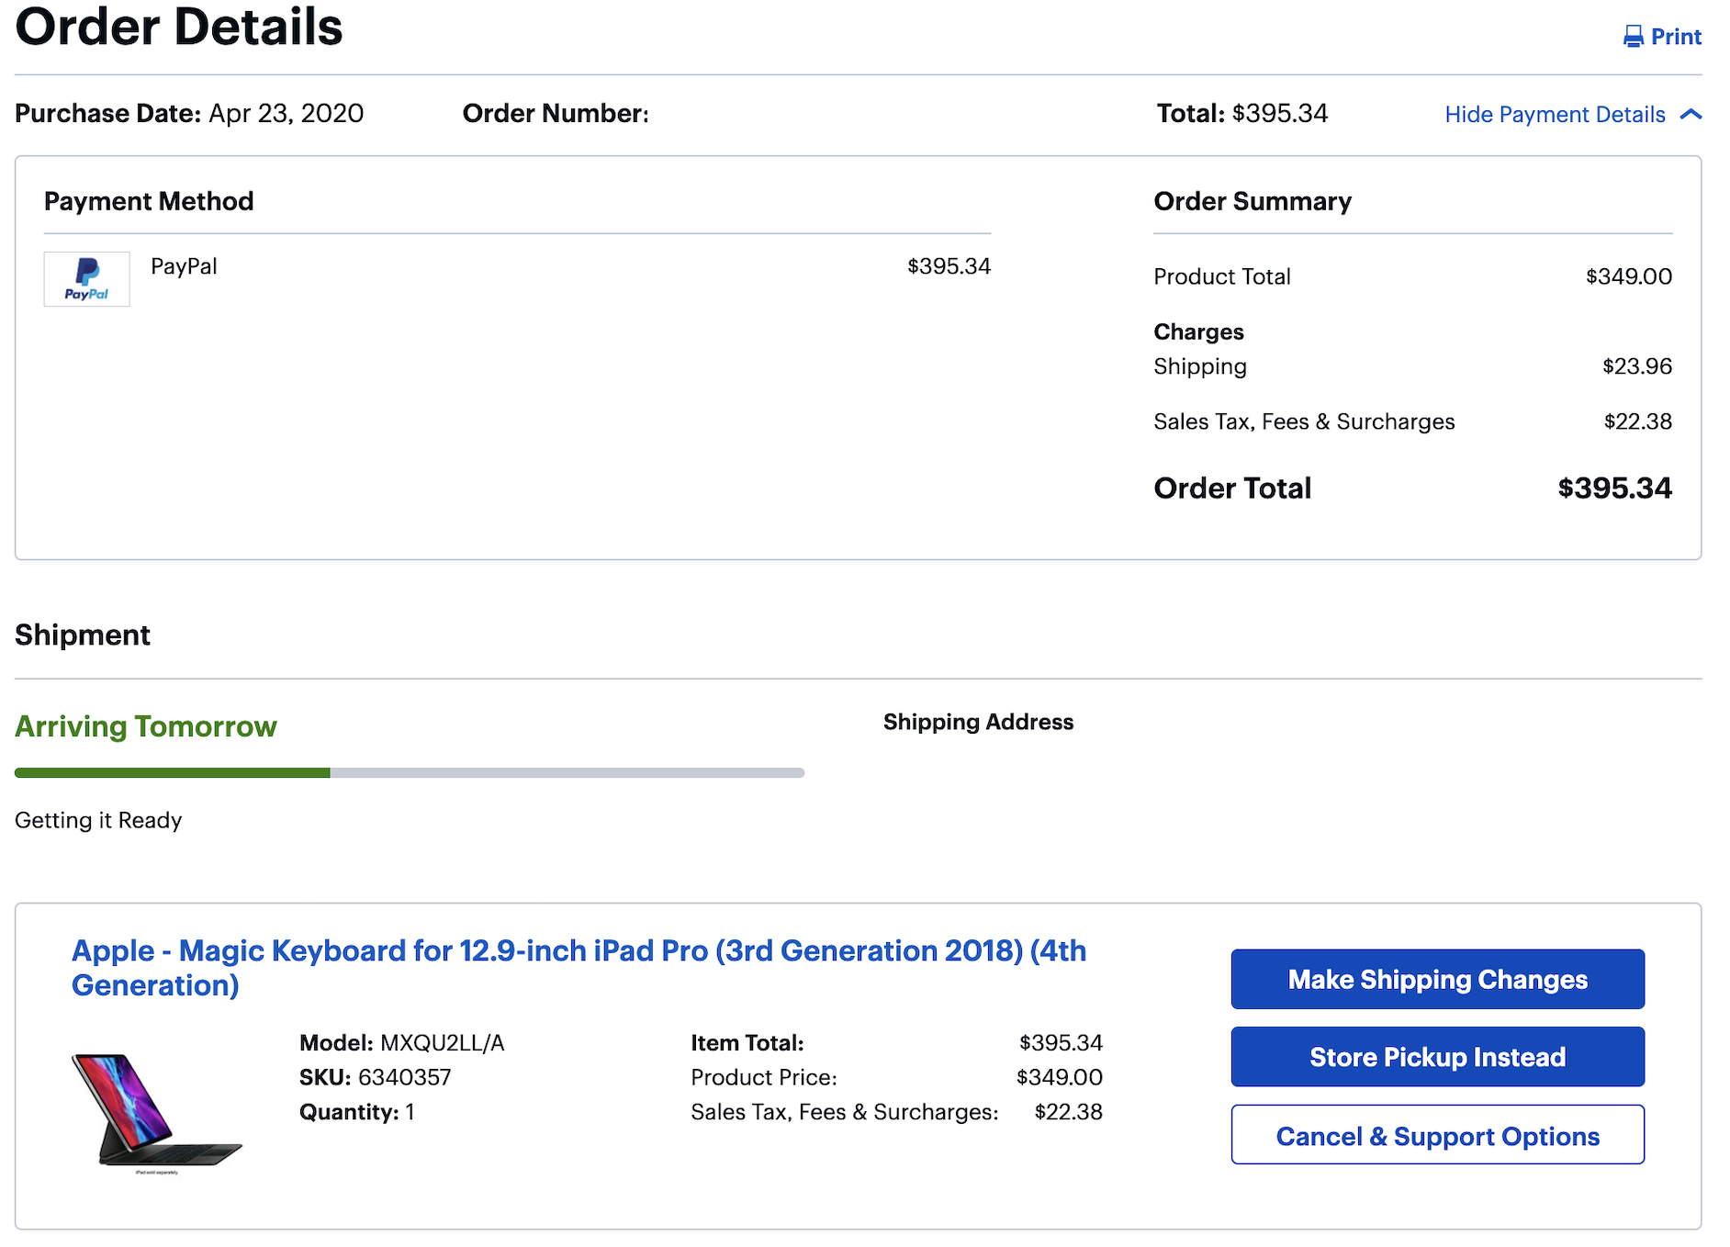Click the Payment Method heading
1730x1247 pixels.
[149, 201]
